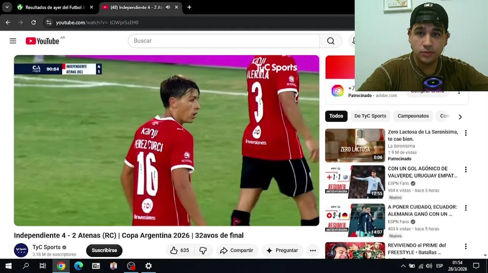Screen dimensions: 488x273
Task: Open more actions ellipsis below video
Action: (x=313, y=250)
